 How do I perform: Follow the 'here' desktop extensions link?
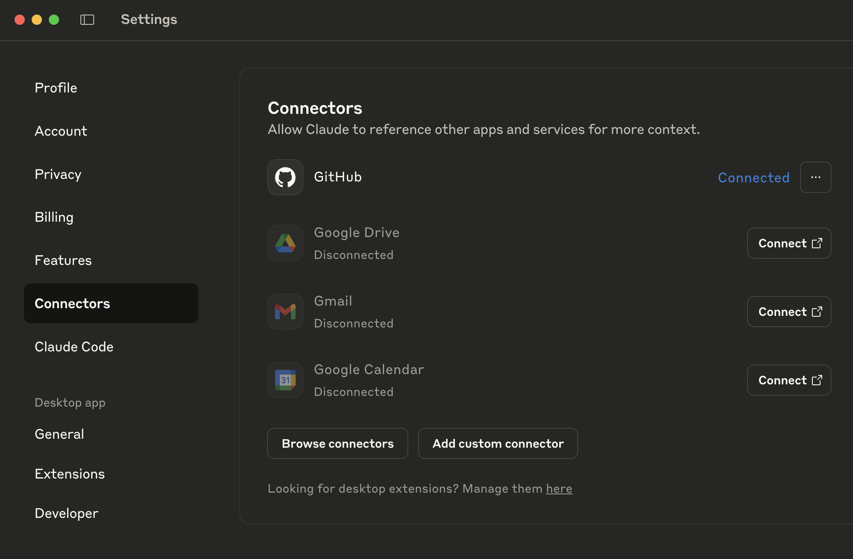click(559, 489)
